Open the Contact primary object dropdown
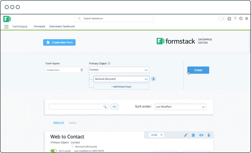The width and height of the screenshot is (251, 153). (119, 70)
